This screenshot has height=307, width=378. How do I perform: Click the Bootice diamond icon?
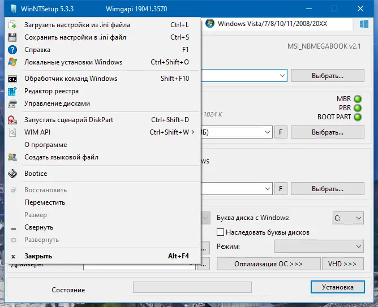(12, 174)
